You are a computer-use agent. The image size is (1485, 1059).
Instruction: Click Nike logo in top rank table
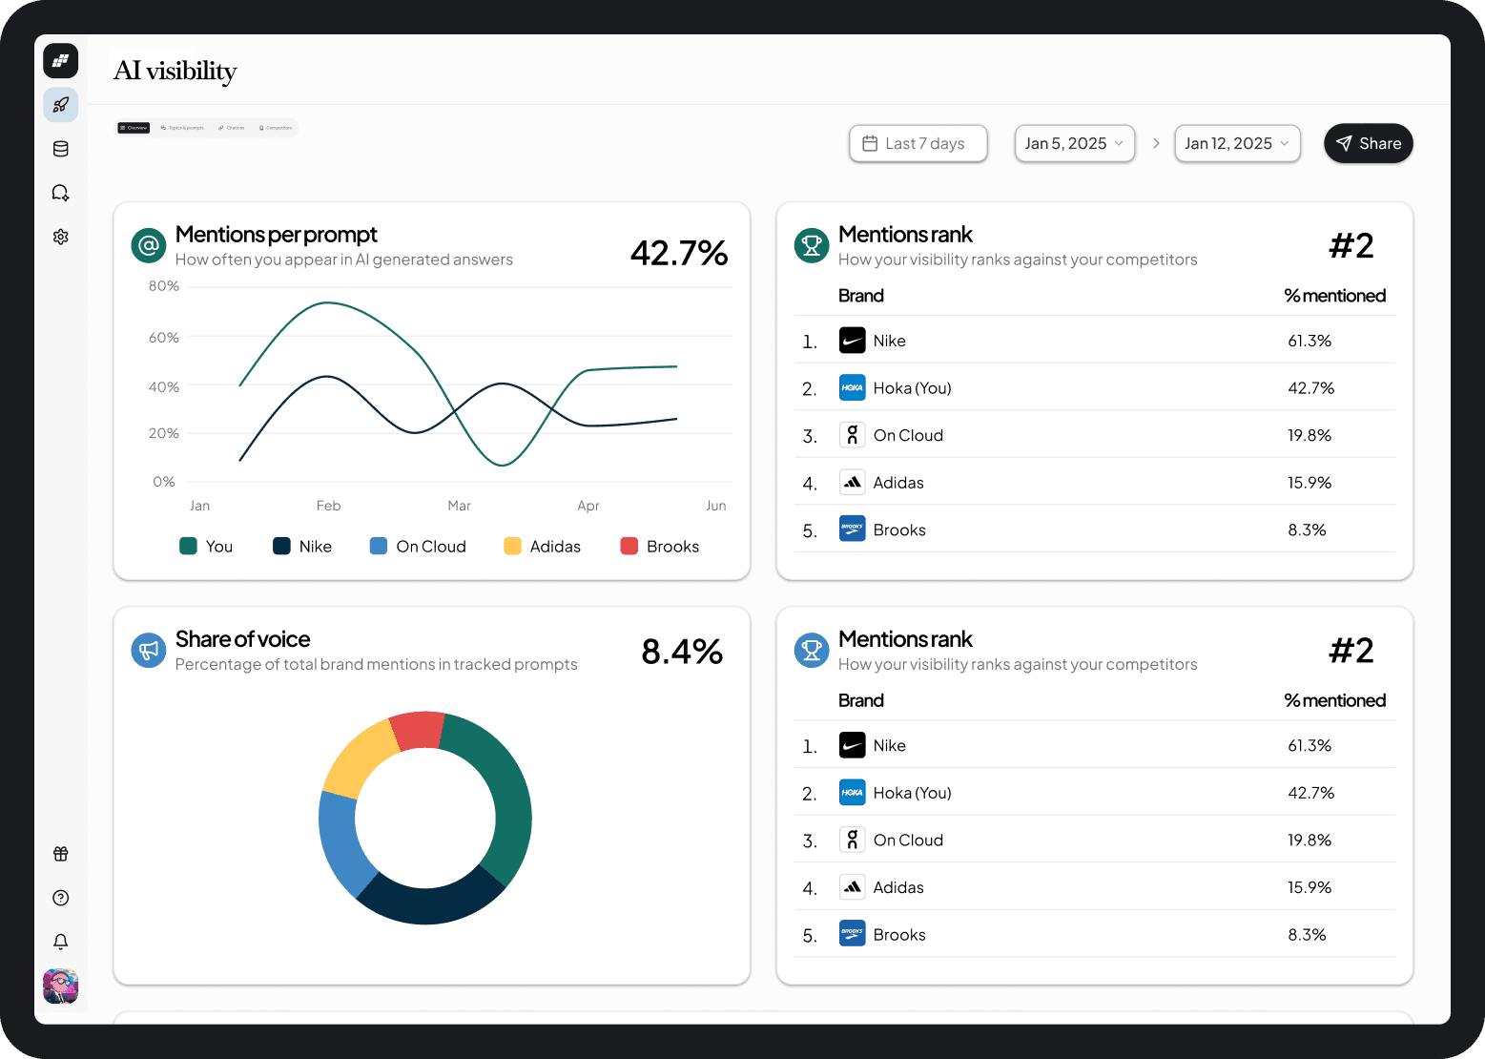[853, 341]
